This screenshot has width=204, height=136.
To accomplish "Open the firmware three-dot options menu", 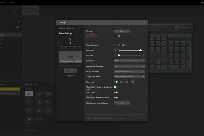I will (x=115, y=36).
